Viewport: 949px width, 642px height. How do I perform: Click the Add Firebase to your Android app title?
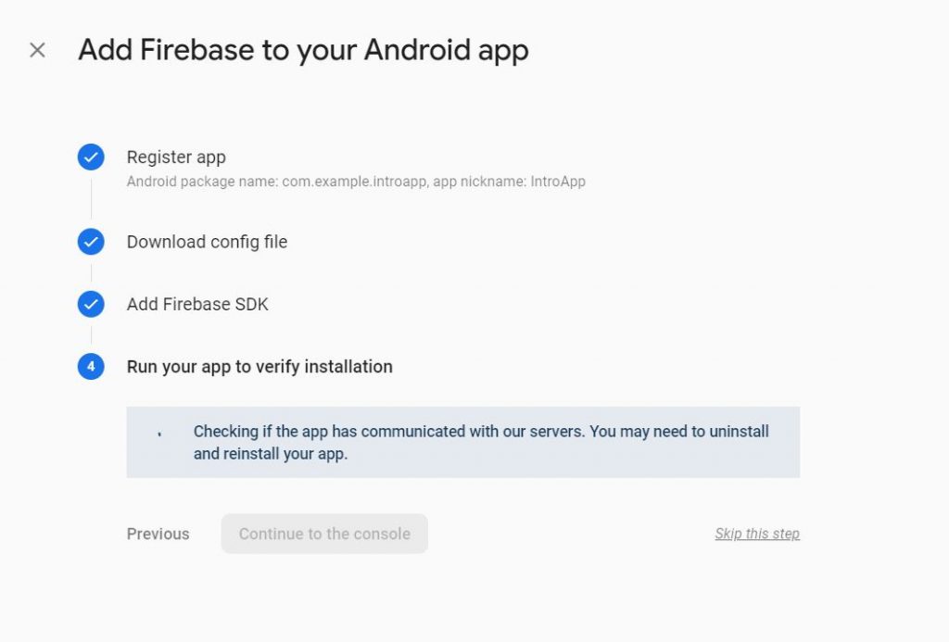pyautogui.click(x=303, y=50)
